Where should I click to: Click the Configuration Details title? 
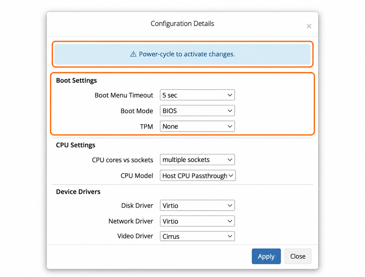(x=182, y=24)
